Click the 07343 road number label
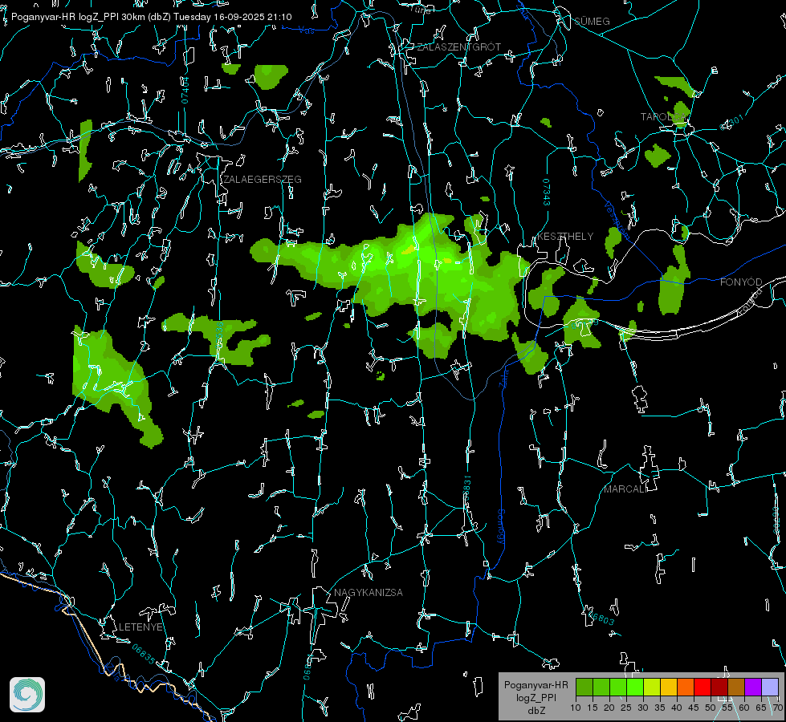The height and width of the screenshot is (722, 786). (547, 192)
